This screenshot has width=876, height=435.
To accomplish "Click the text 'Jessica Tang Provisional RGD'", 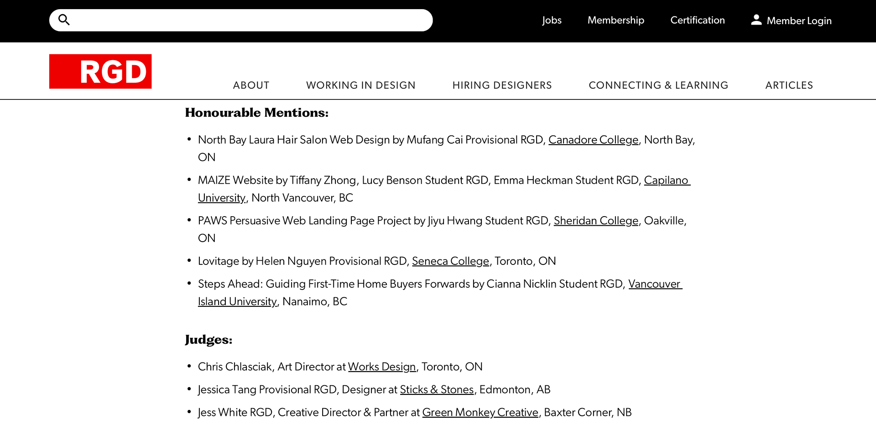I will tap(267, 390).
